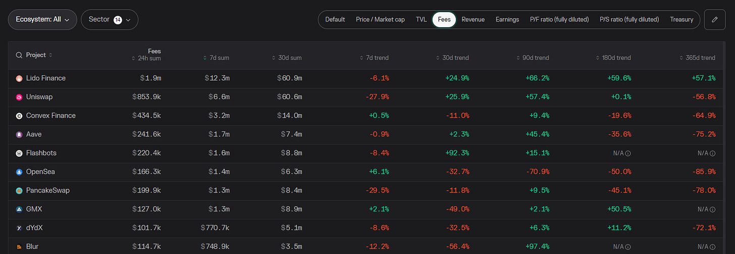Open the Aave project link
The height and width of the screenshot is (254, 735).
[34, 134]
